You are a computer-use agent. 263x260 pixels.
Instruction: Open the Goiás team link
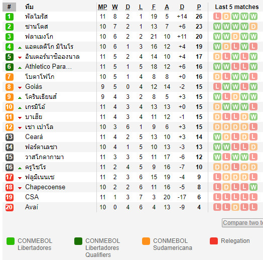(34, 87)
